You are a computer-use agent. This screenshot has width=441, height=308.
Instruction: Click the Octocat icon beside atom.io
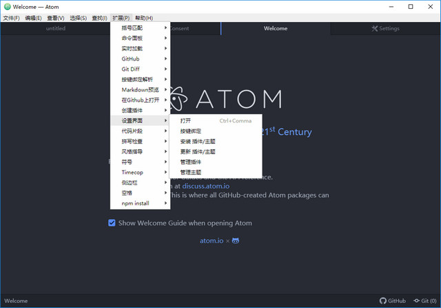click(x=236, y=241)
